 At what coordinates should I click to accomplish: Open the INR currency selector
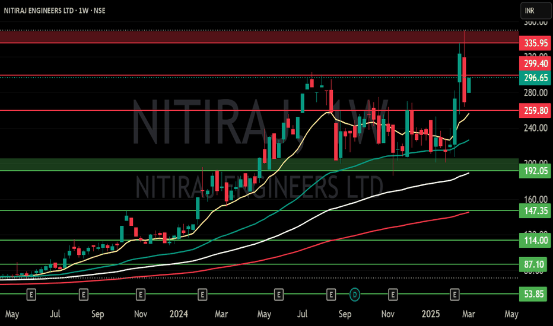coord(536,11)
